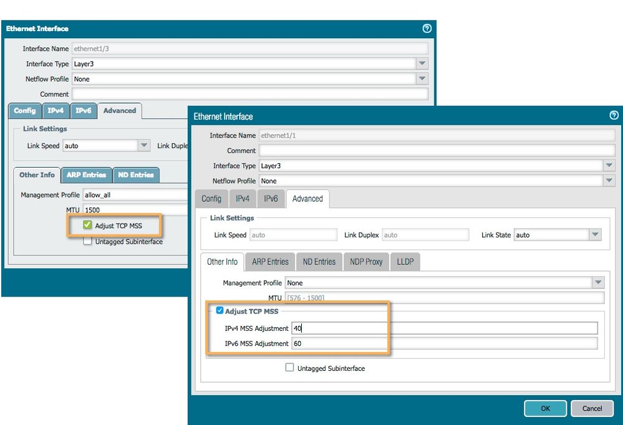Open Interface Type dropdown in back ethernet1/3 dialog
Image resolution: width=623 pixels, height=425 pixels.
(x=422, y=64)
